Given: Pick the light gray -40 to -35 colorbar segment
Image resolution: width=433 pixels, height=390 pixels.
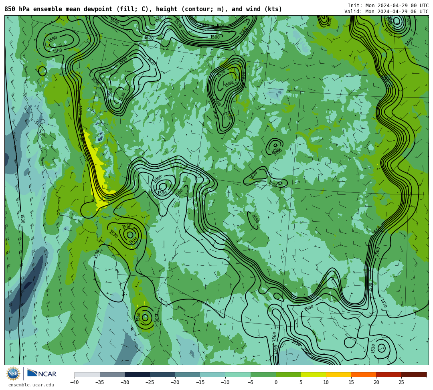Looking at the screenshot, I should (x=87, y=374).
